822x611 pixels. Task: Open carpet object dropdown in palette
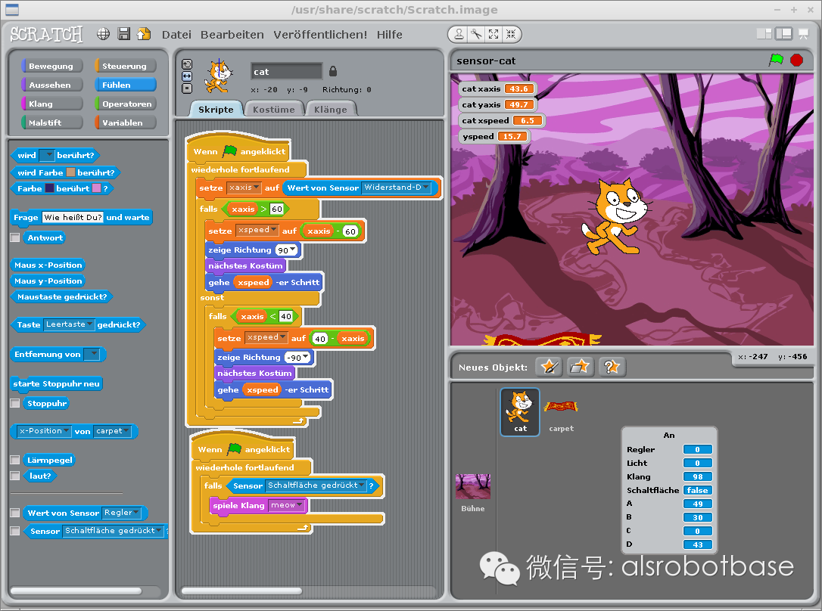click(x=112, y=431)
